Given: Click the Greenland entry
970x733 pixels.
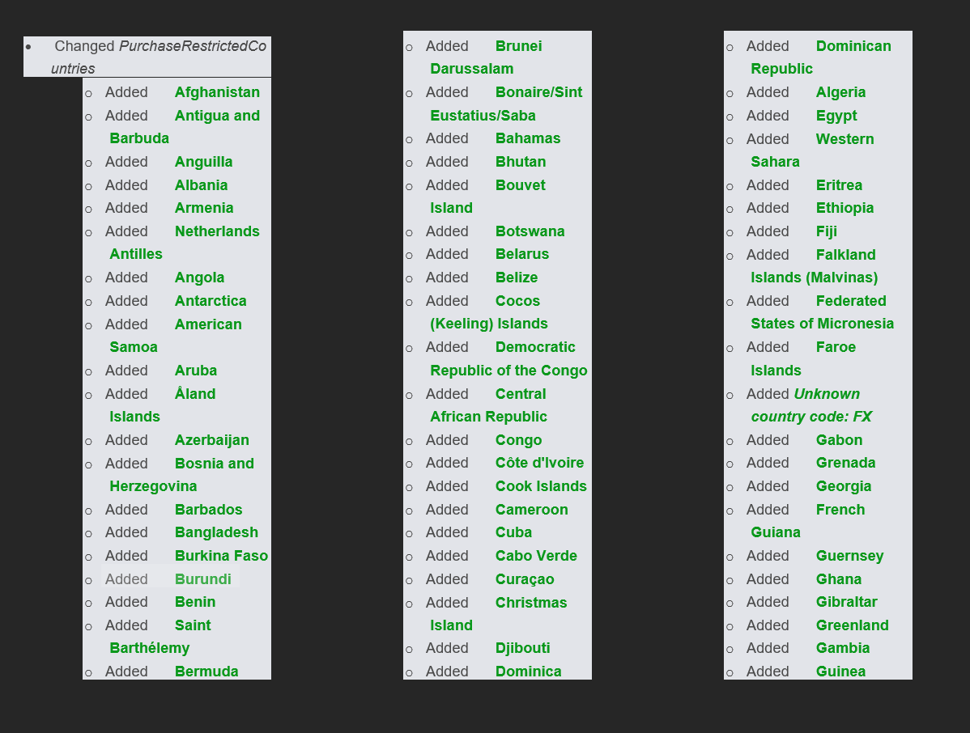Looking at the screenshot, I should tap(817, 625).
